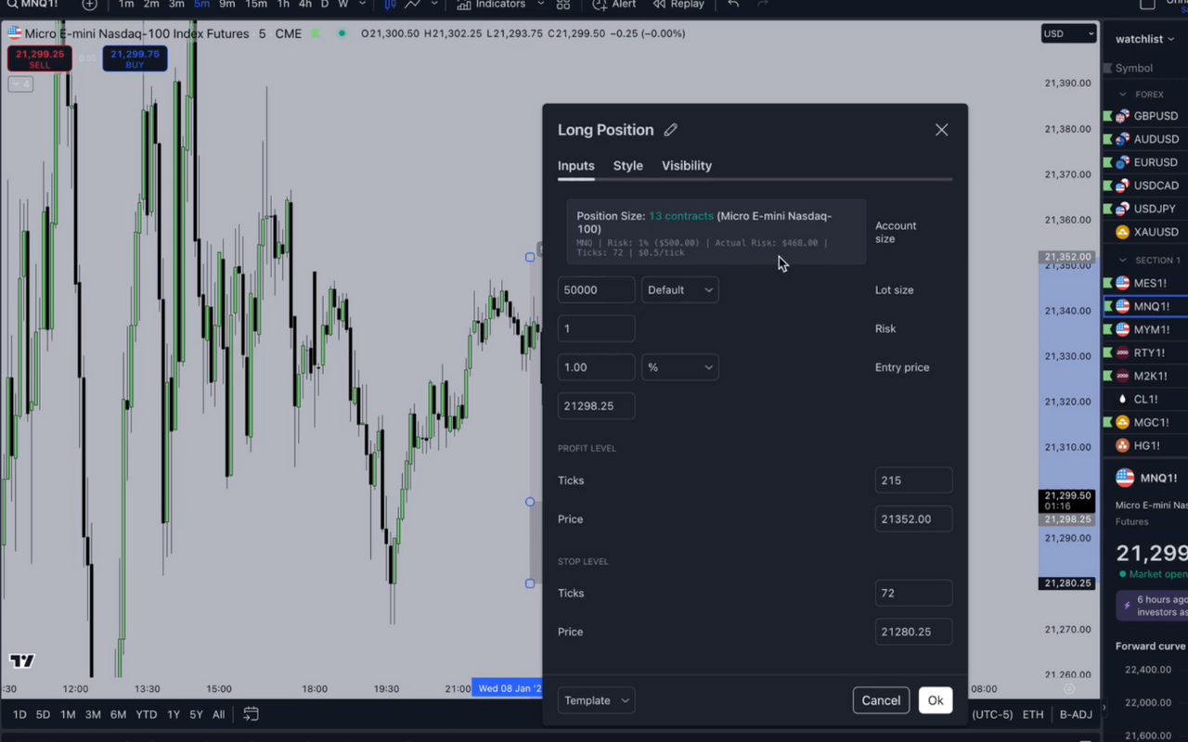Undo the last chart action

(x=733, y=4)
